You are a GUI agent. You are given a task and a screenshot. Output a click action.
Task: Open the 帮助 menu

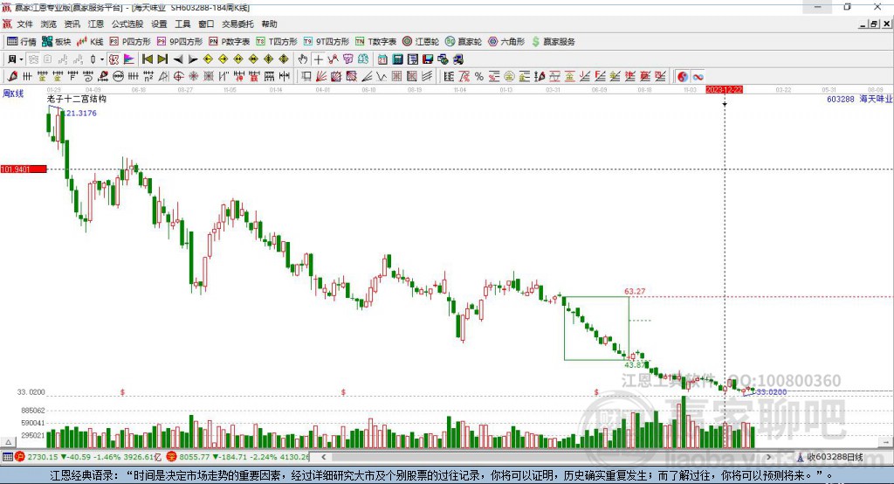pos(269,24)
